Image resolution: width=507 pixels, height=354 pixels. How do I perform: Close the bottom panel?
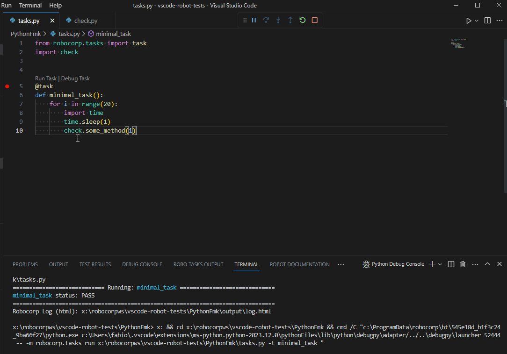499,264
